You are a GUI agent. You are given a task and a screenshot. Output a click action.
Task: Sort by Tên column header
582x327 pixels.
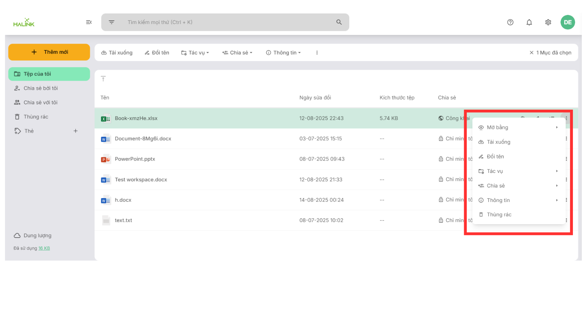(105, 97)
